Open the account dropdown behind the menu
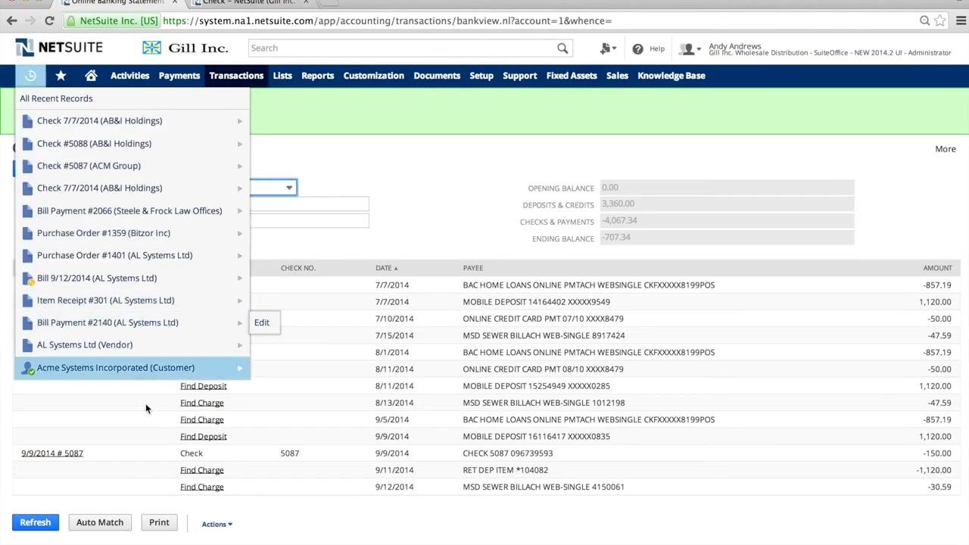Image resolution: width=969 pixels, height=545 pixels. point(288,188)
